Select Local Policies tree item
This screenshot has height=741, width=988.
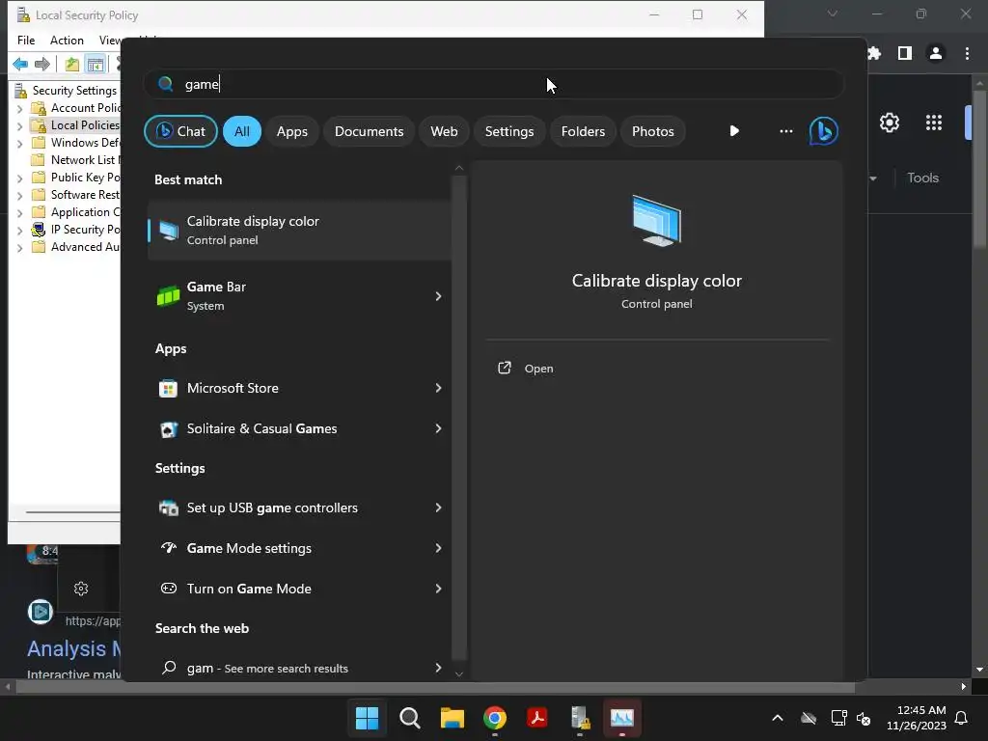tap(85, 124)
